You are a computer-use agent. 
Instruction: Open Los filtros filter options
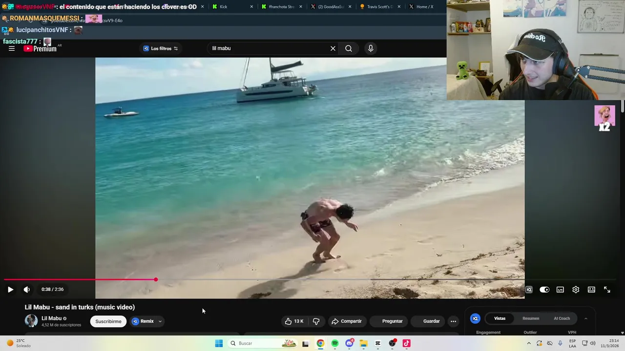pyautogui.click(x=161, y=48)
